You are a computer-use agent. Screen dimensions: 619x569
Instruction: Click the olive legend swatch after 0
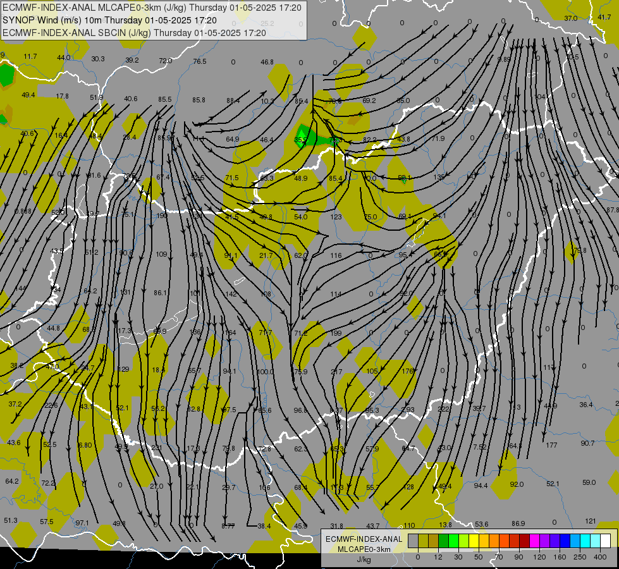(x=424, y=541)
